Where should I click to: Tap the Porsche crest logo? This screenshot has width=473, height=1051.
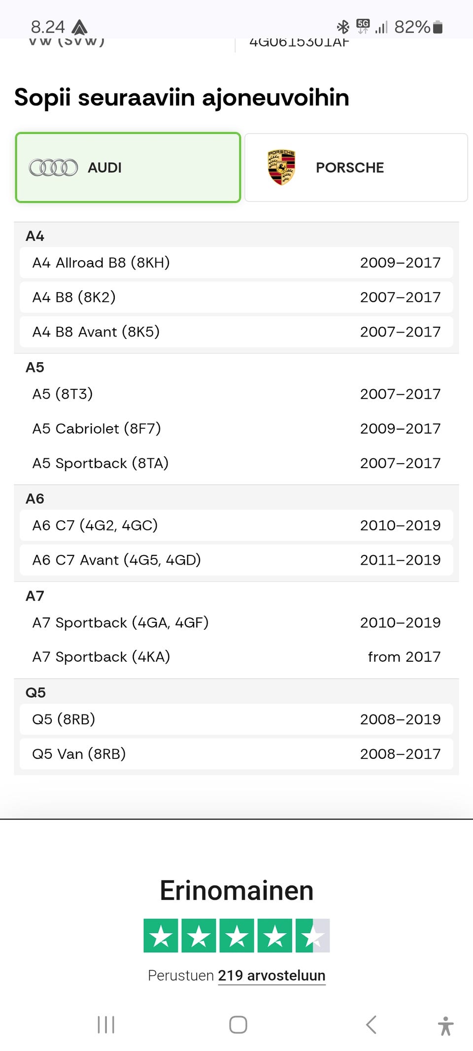pyautogui.click(x=281, y=168)
